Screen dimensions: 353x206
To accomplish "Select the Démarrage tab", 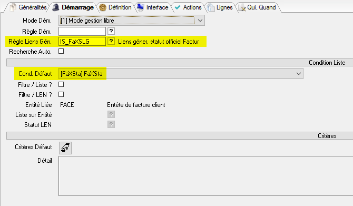I will [x=73, y=7].
